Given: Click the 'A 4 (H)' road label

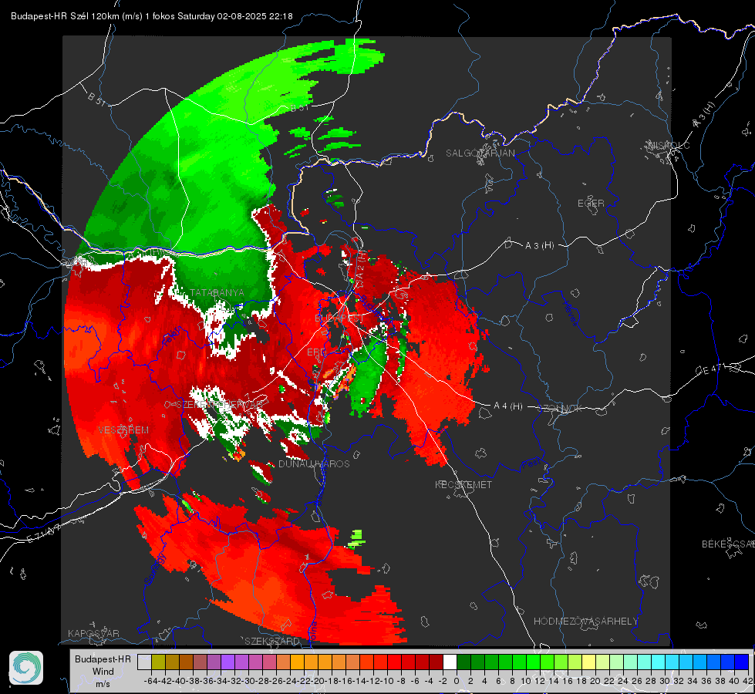Looking at the screenshot, I should point(508,406).
